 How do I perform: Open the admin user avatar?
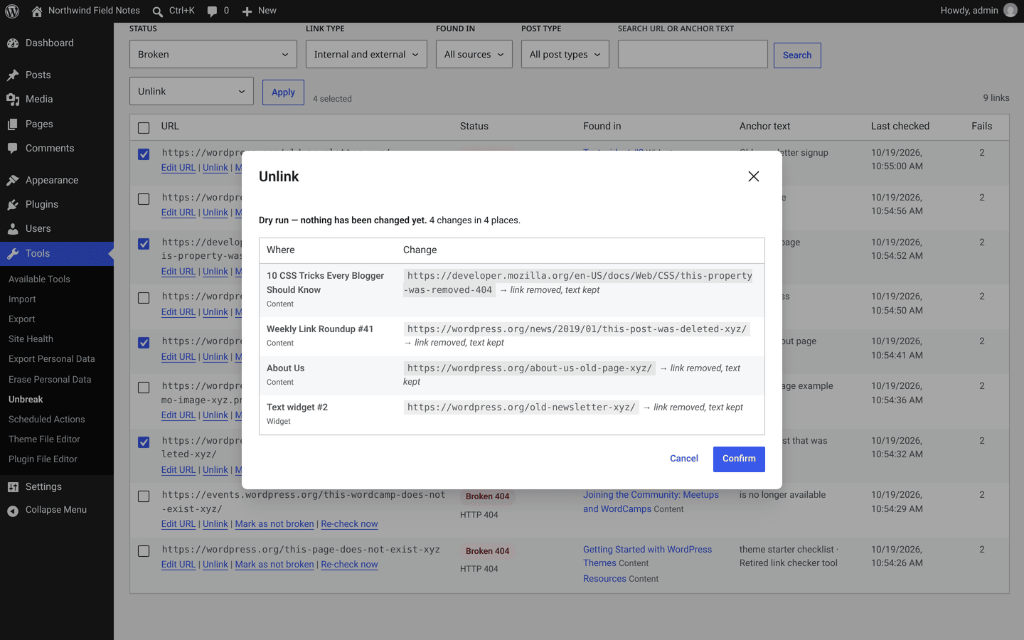click(1010, 11)
